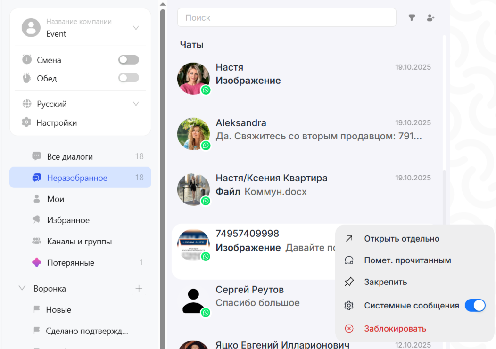496x349 pixels.
Task: Click the add contact icon
Action: point(430,18)
